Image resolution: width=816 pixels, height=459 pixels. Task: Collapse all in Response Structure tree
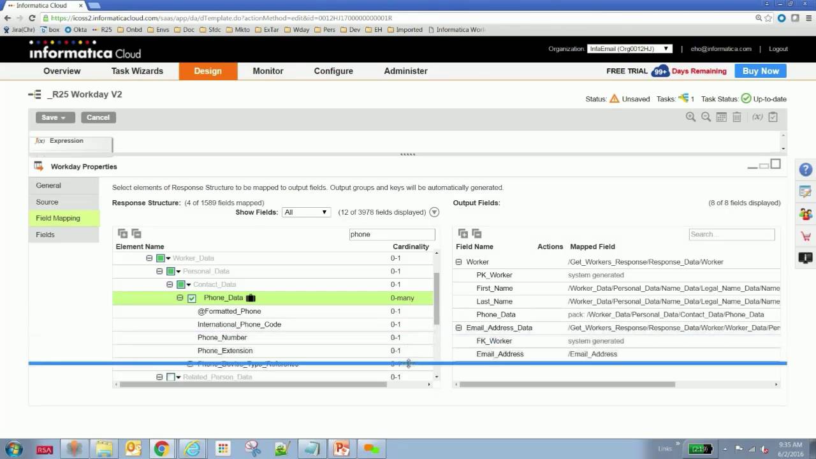136,234
